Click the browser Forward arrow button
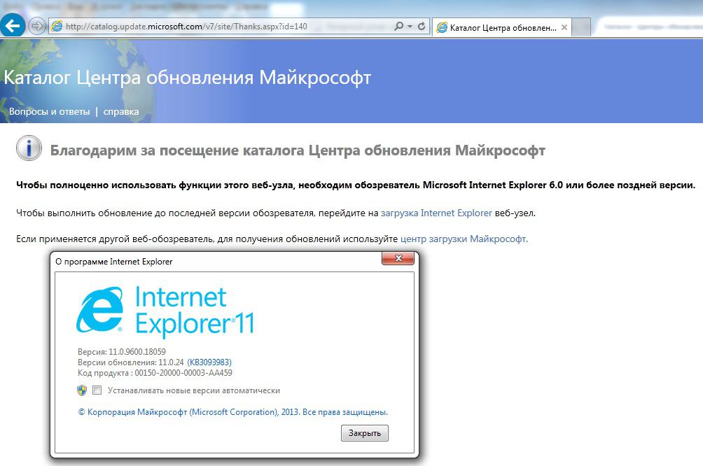The height and width of the screenshot is (466, 703). 37,26
